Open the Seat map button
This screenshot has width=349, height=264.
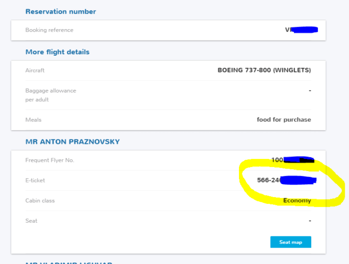point(290,242)
